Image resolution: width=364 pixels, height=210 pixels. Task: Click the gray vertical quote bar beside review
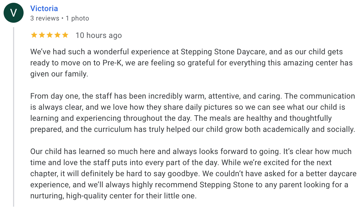(x=13, y=117)
